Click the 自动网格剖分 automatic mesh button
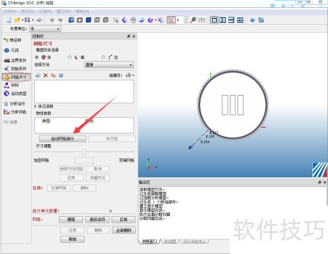The width and height of the screenshot is (328, 254). point(62,139)
